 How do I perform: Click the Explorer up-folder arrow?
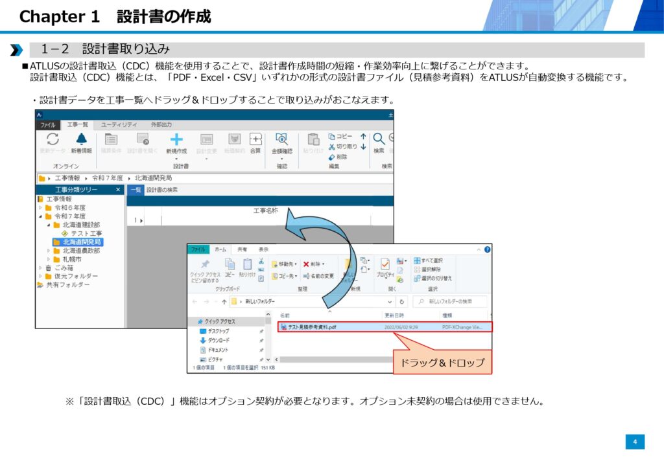pos(224,302)
